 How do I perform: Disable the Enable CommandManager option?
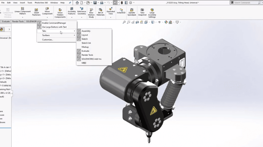click(54, 23)
